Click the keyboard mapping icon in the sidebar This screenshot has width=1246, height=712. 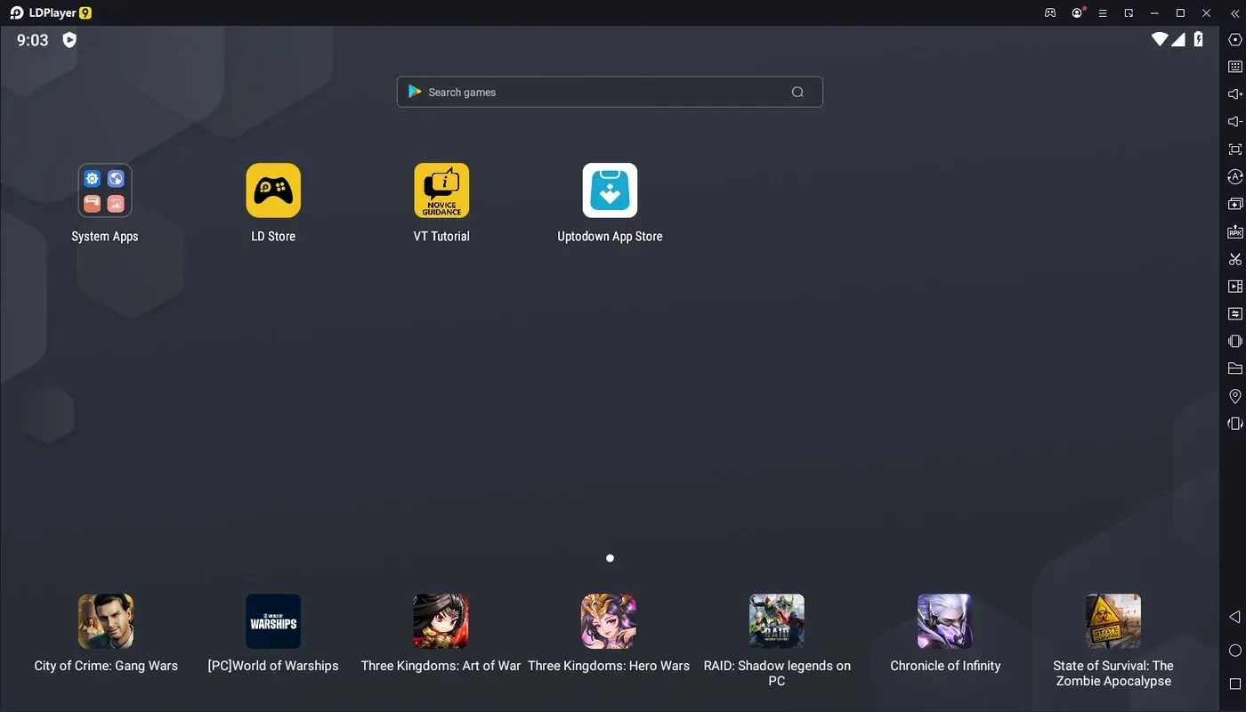[1234, 66]
